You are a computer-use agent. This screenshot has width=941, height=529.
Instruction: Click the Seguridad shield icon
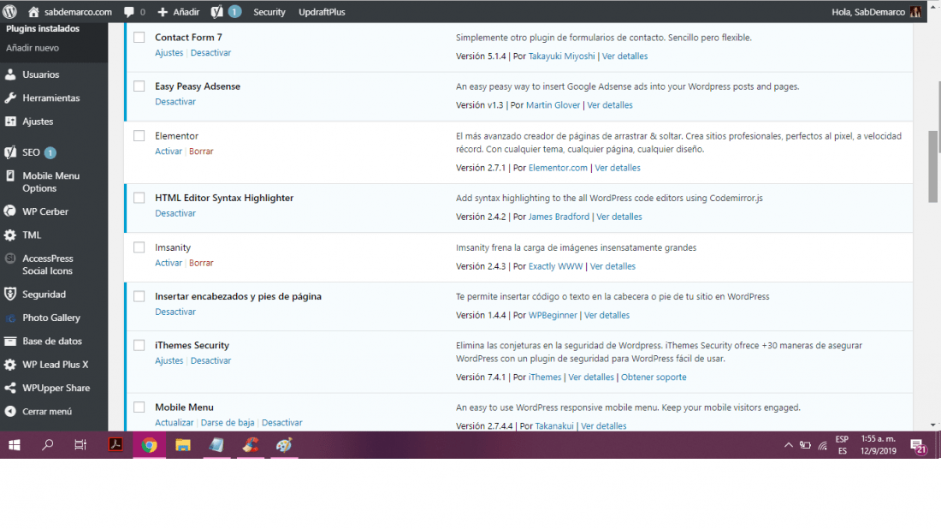tap(10, 294)
